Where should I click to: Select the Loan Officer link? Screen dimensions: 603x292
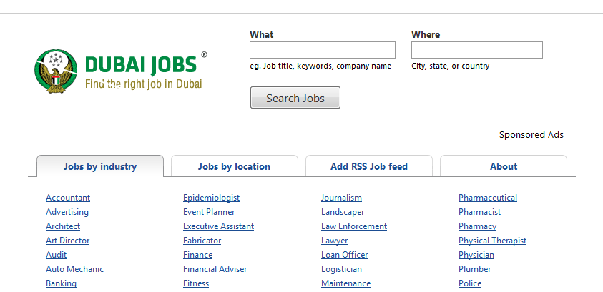tap(344, 255)
